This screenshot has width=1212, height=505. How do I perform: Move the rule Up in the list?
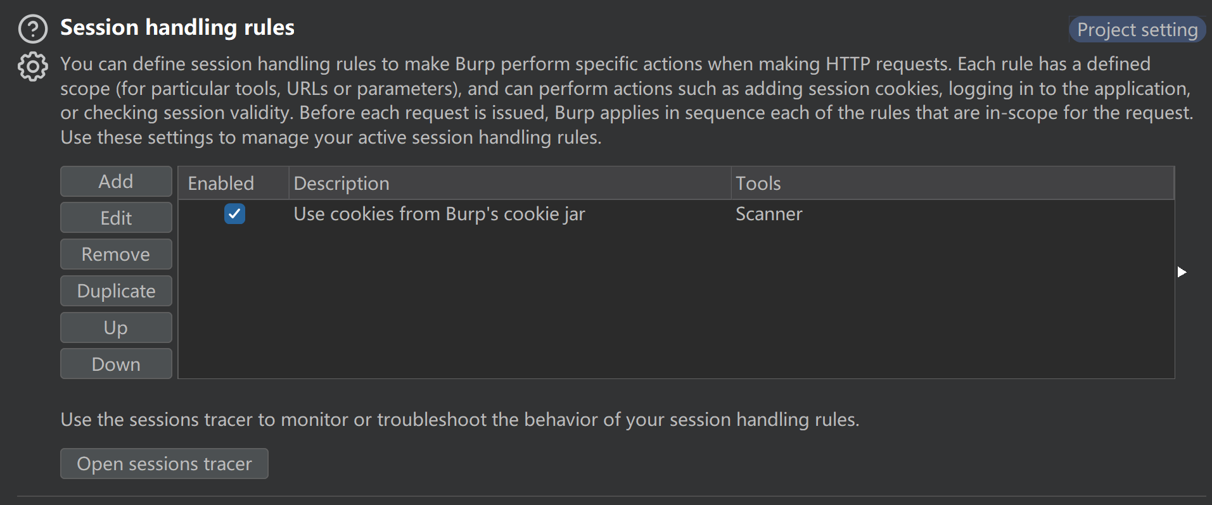(116, 328)
